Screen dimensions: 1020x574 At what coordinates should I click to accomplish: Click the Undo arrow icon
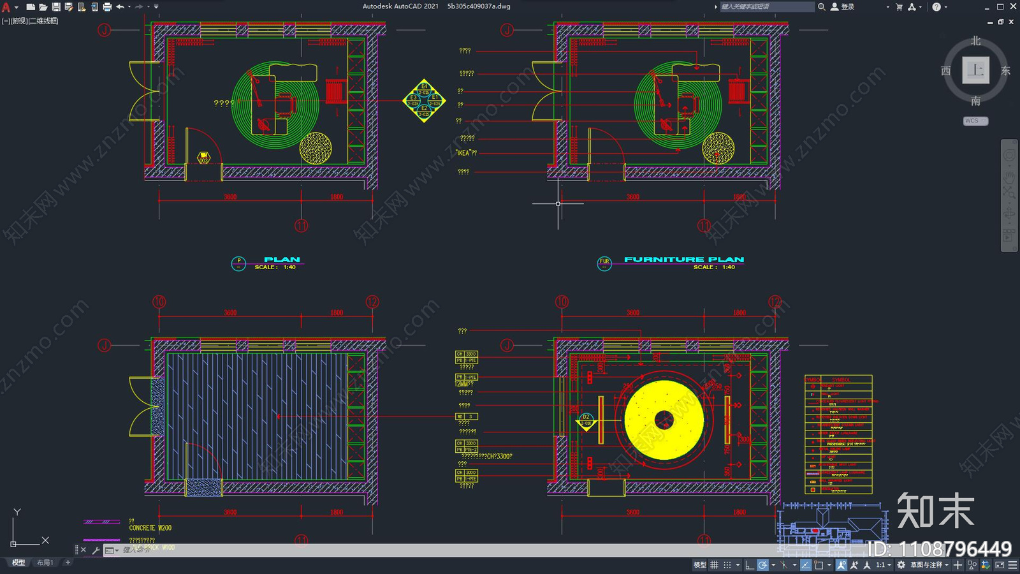(120, 7)
